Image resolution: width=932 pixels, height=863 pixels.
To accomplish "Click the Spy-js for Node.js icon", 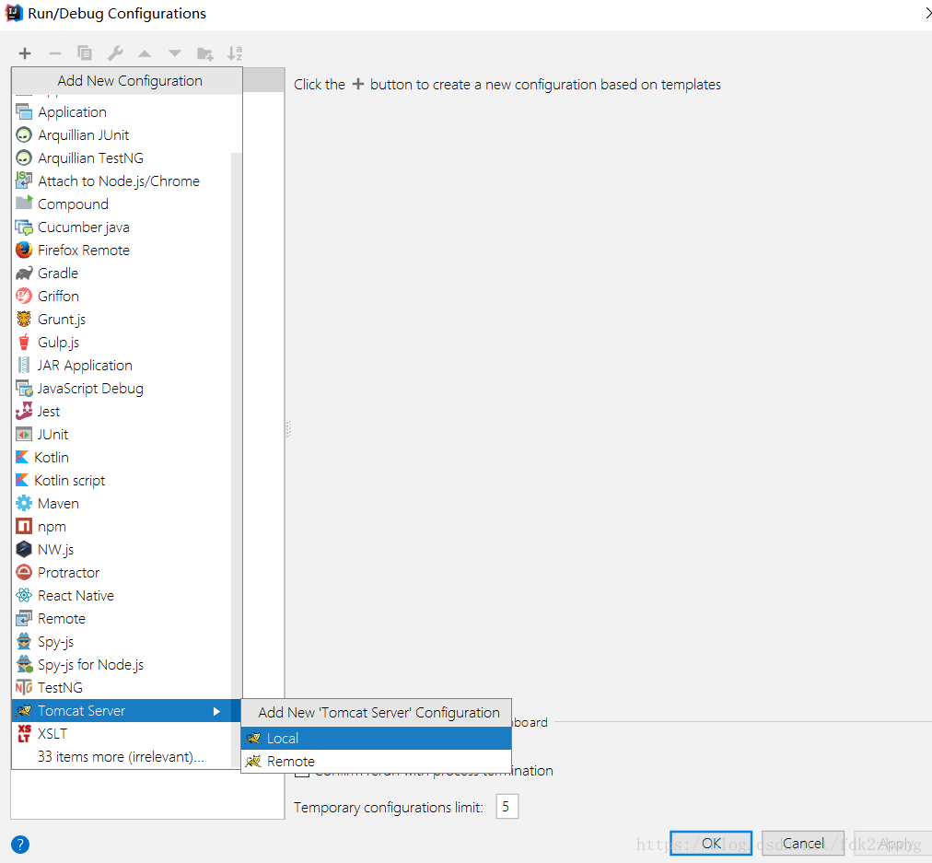I will point(24,664).
